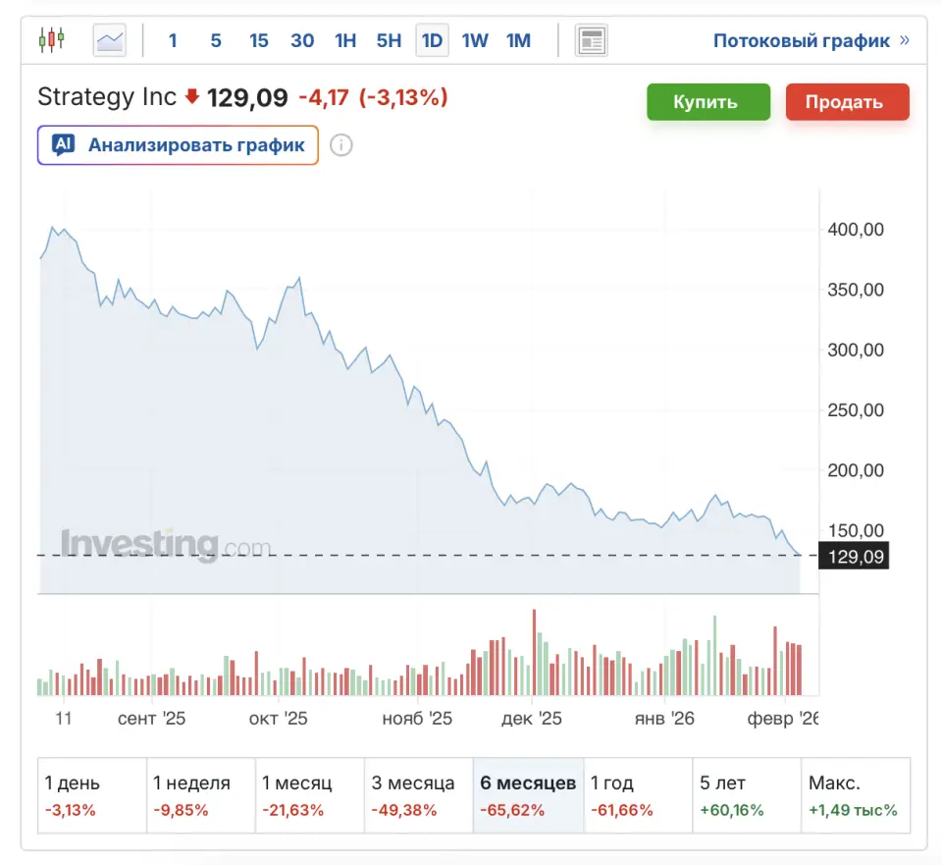Select the area chart type icon
942x865 pixels.
(110, 40)
